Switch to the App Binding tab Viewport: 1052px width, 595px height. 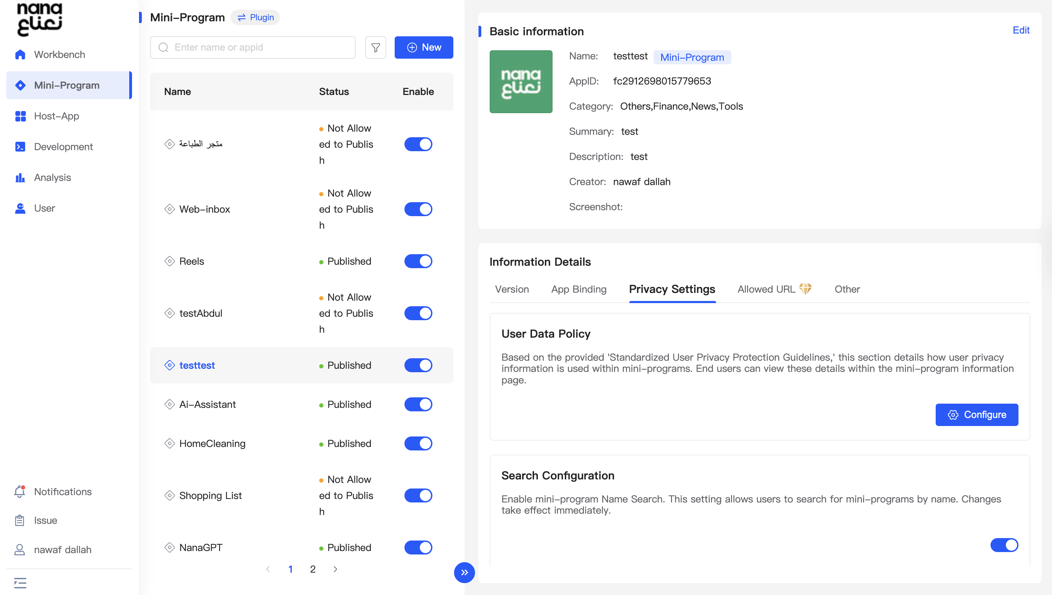pos(578,289)
